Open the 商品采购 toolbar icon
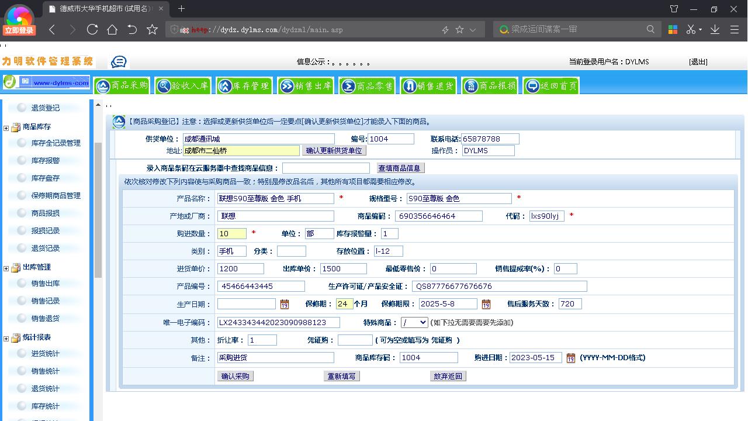Screen dimensions: 748x421 [122, 85]
